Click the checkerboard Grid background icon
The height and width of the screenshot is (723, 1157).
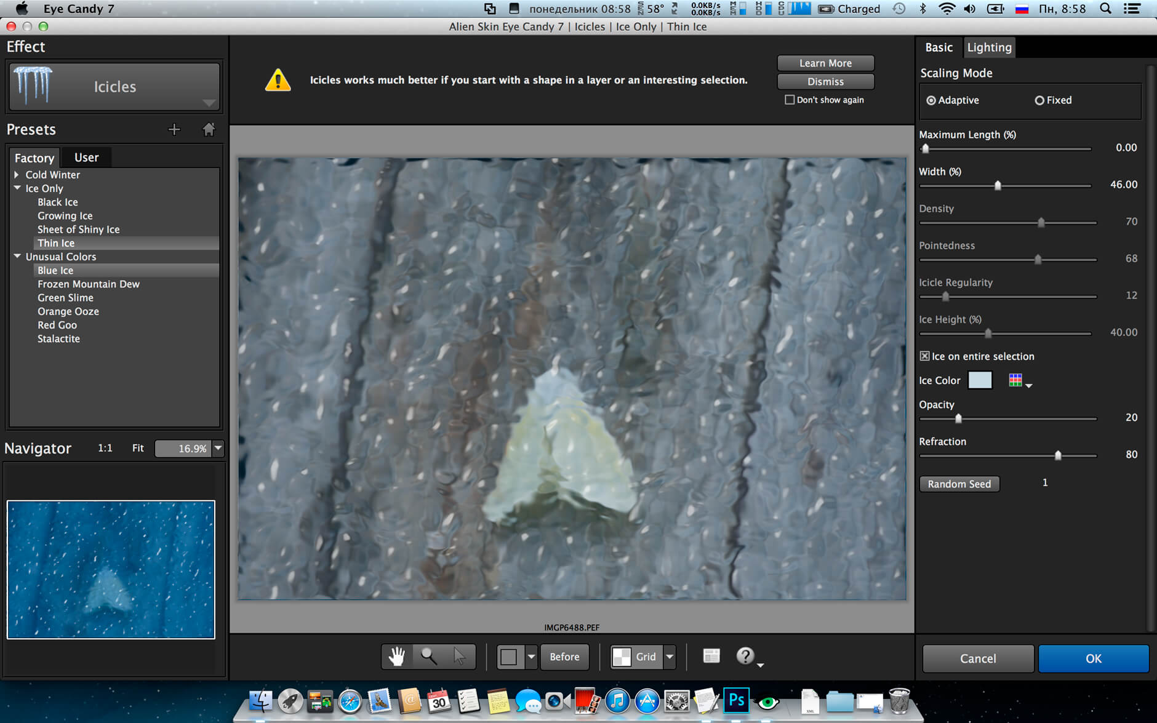[622, 657]
